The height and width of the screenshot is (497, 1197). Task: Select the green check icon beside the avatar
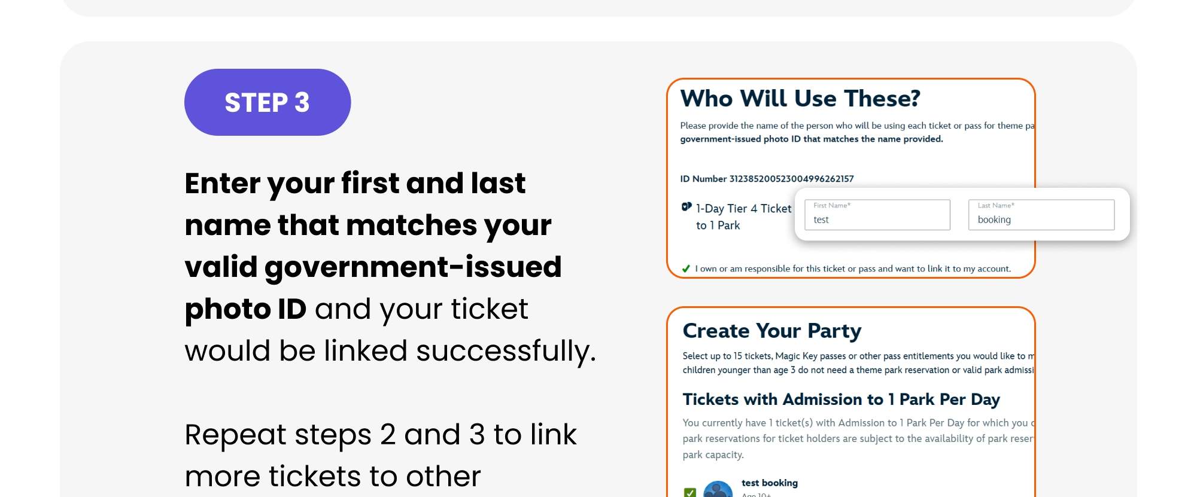(x=690, y=492)
